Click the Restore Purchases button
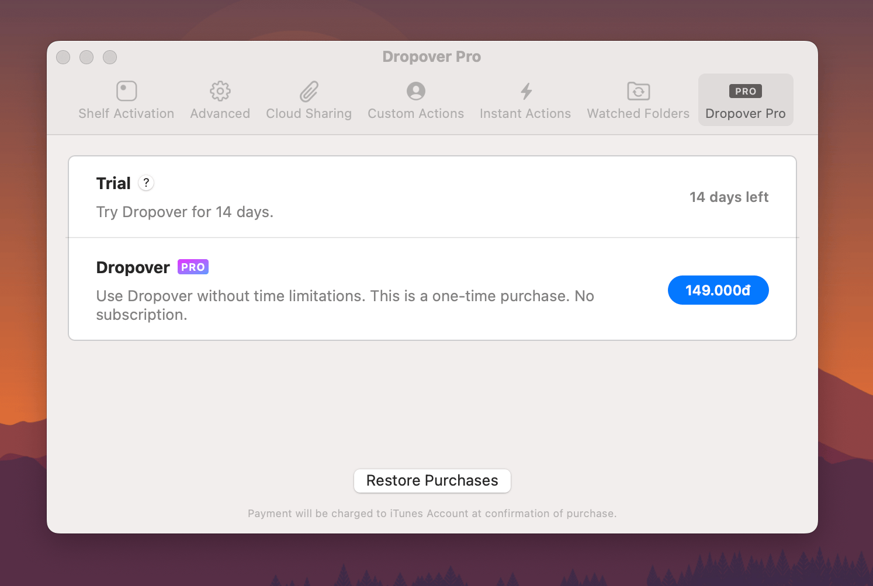 (x=432, y=481)
